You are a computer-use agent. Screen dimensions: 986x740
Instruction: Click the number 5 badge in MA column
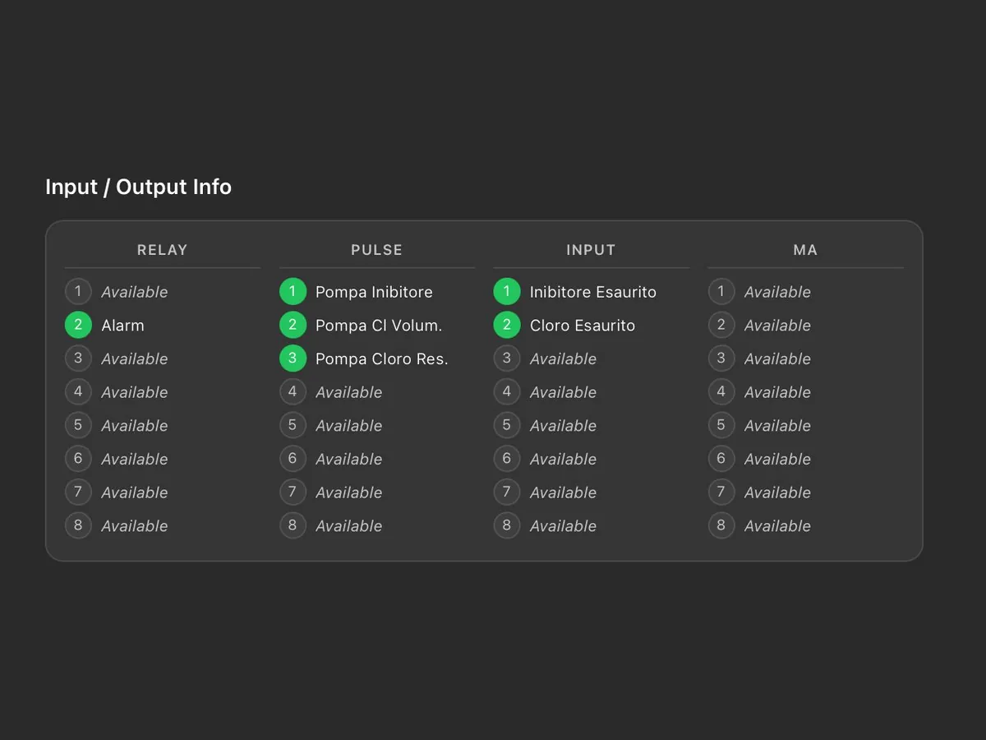721,425
